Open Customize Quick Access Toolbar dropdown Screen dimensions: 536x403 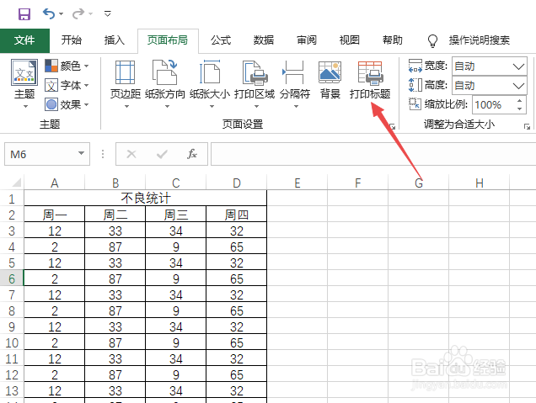click(x=107, y=14)
